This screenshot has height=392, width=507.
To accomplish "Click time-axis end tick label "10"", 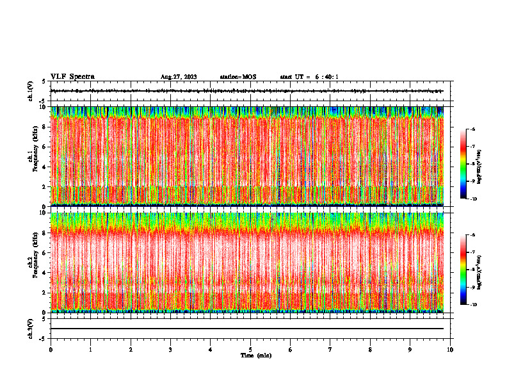I will (x=450, y=350).
